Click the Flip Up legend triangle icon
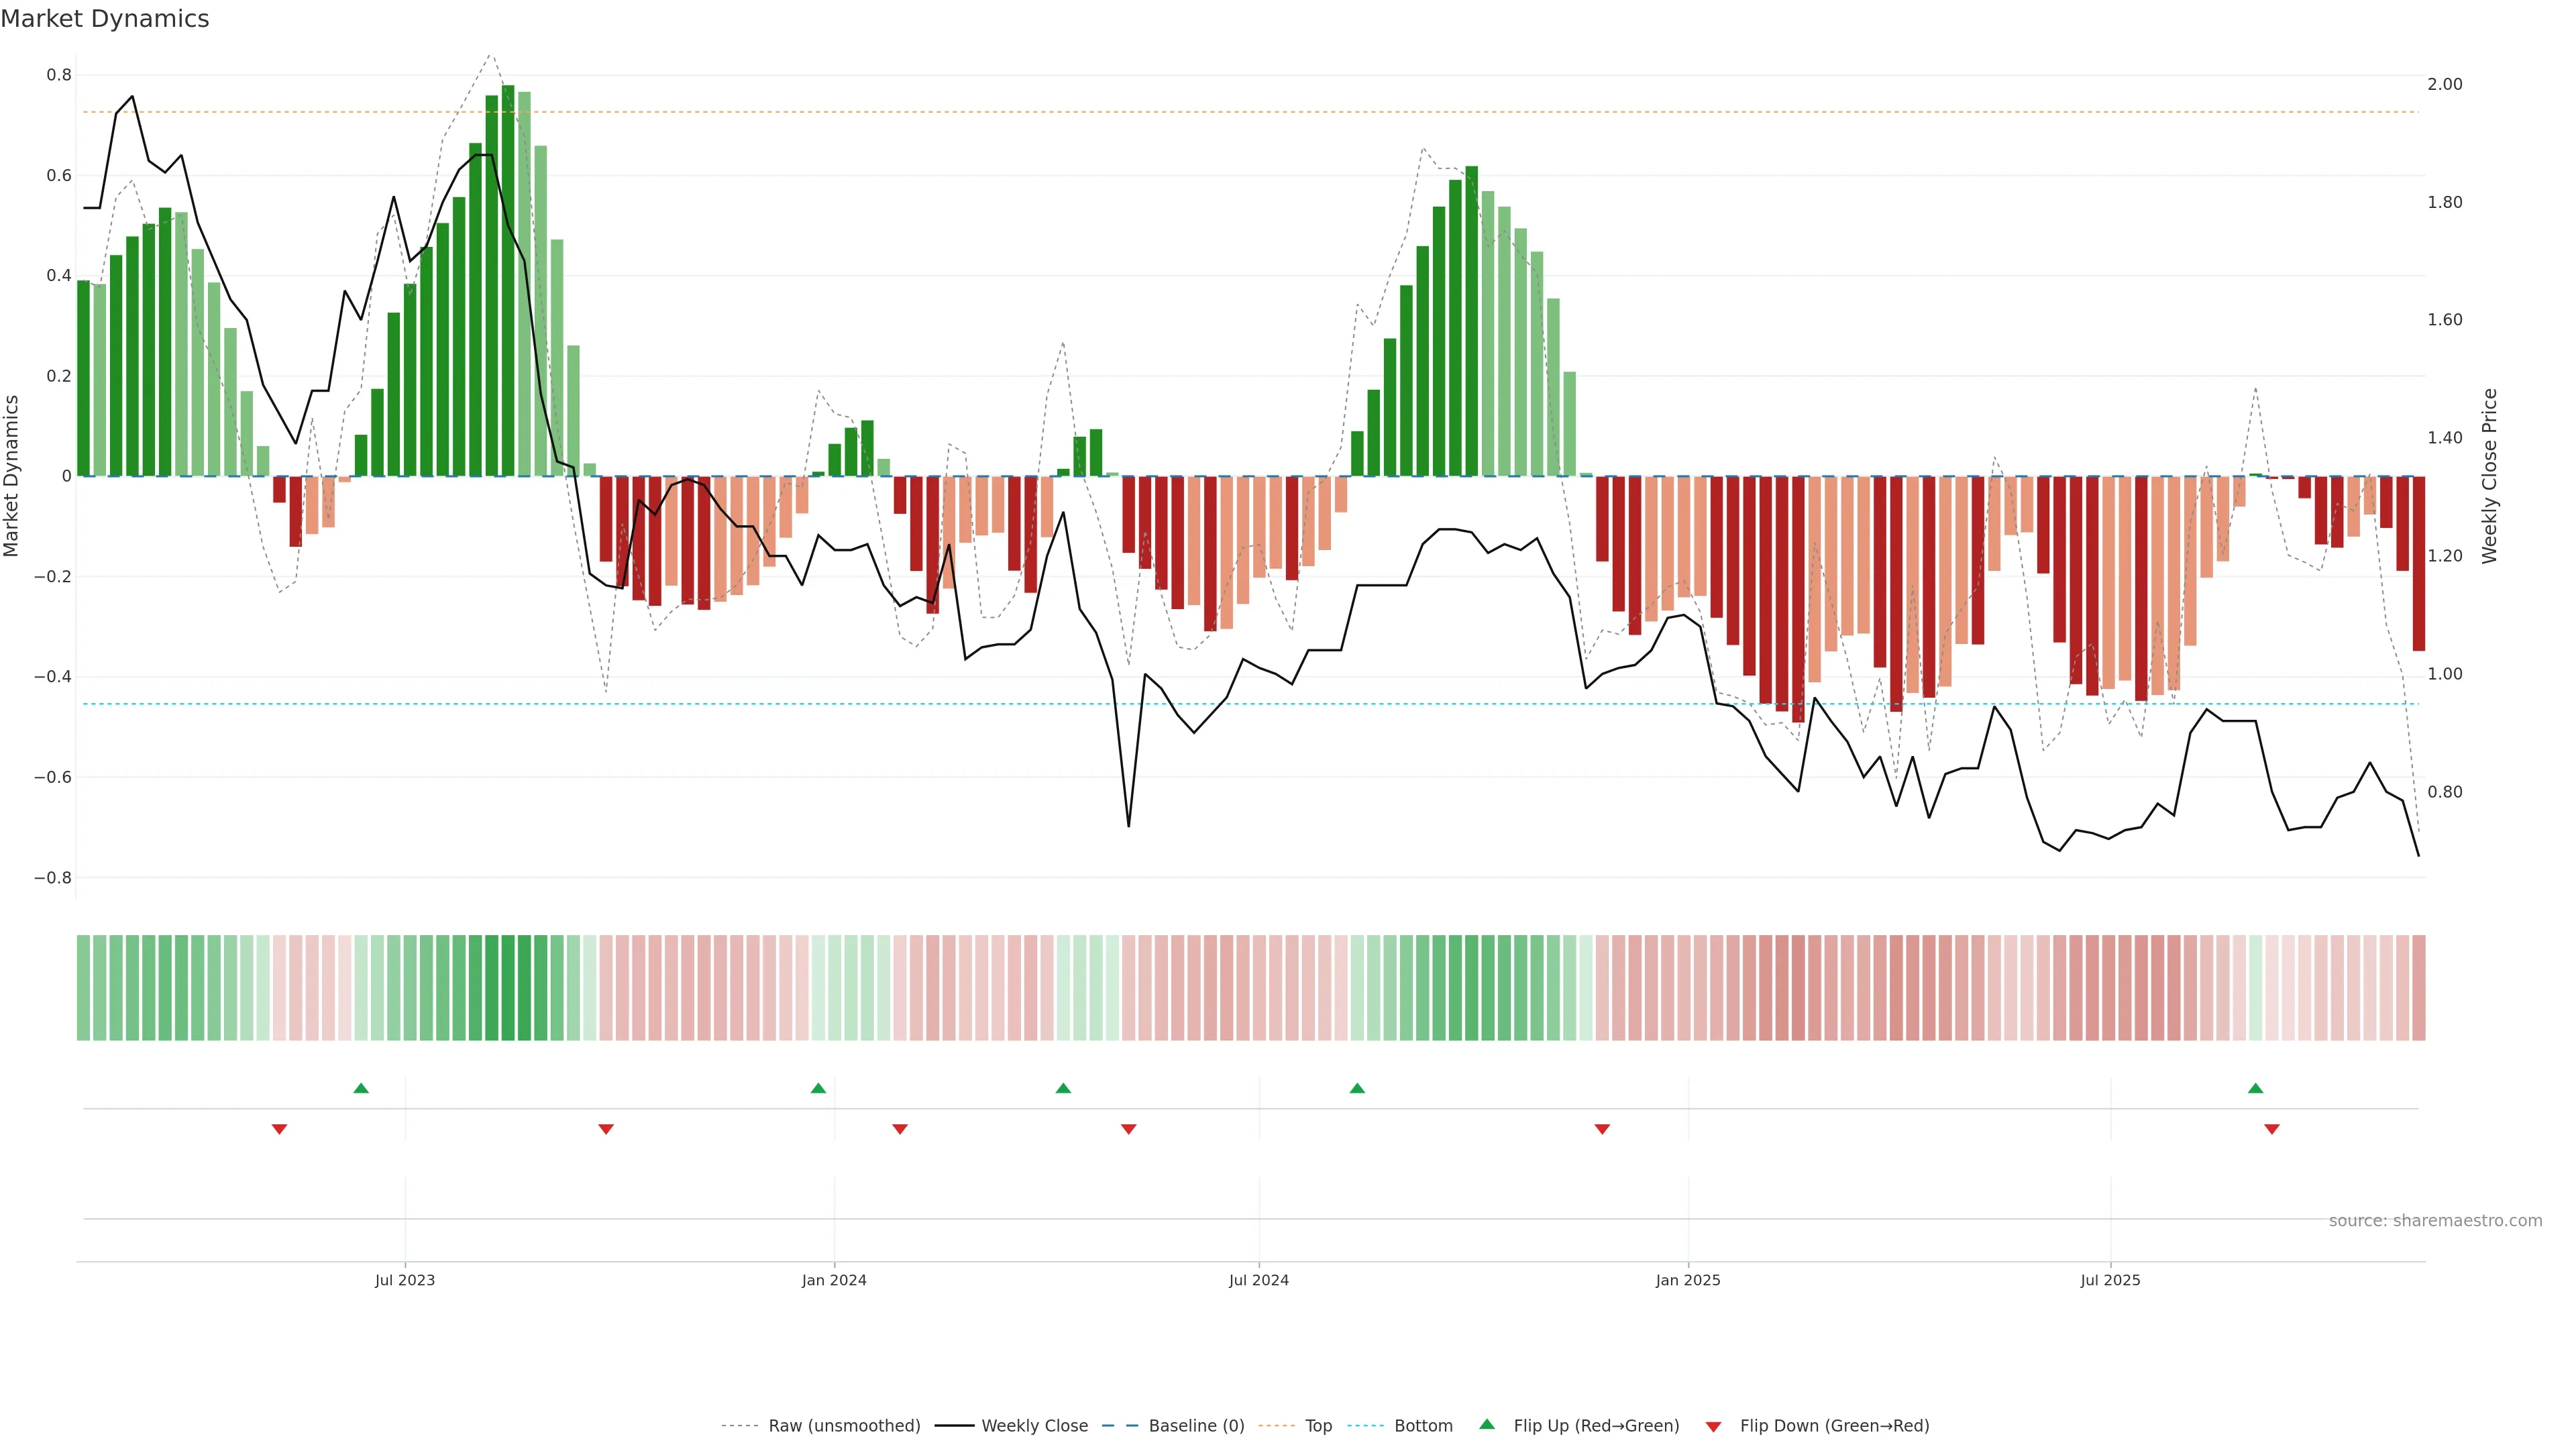The width and height of the screenshot is (2576, 1449). 1486,1424
